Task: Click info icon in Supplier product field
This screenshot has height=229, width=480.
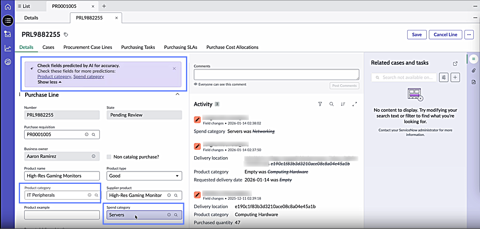Action: pyautogui.click(x=169, y=195)
